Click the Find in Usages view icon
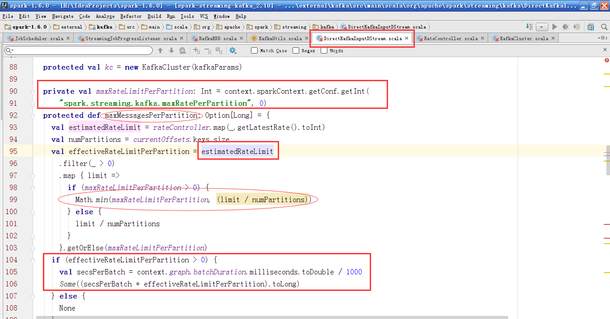This screenshot has width=610, height=319. tap(183, 51)
